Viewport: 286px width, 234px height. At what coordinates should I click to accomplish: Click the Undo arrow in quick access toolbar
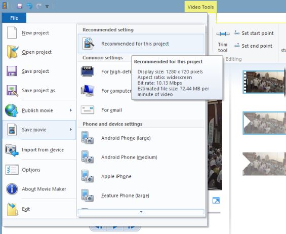29,6
